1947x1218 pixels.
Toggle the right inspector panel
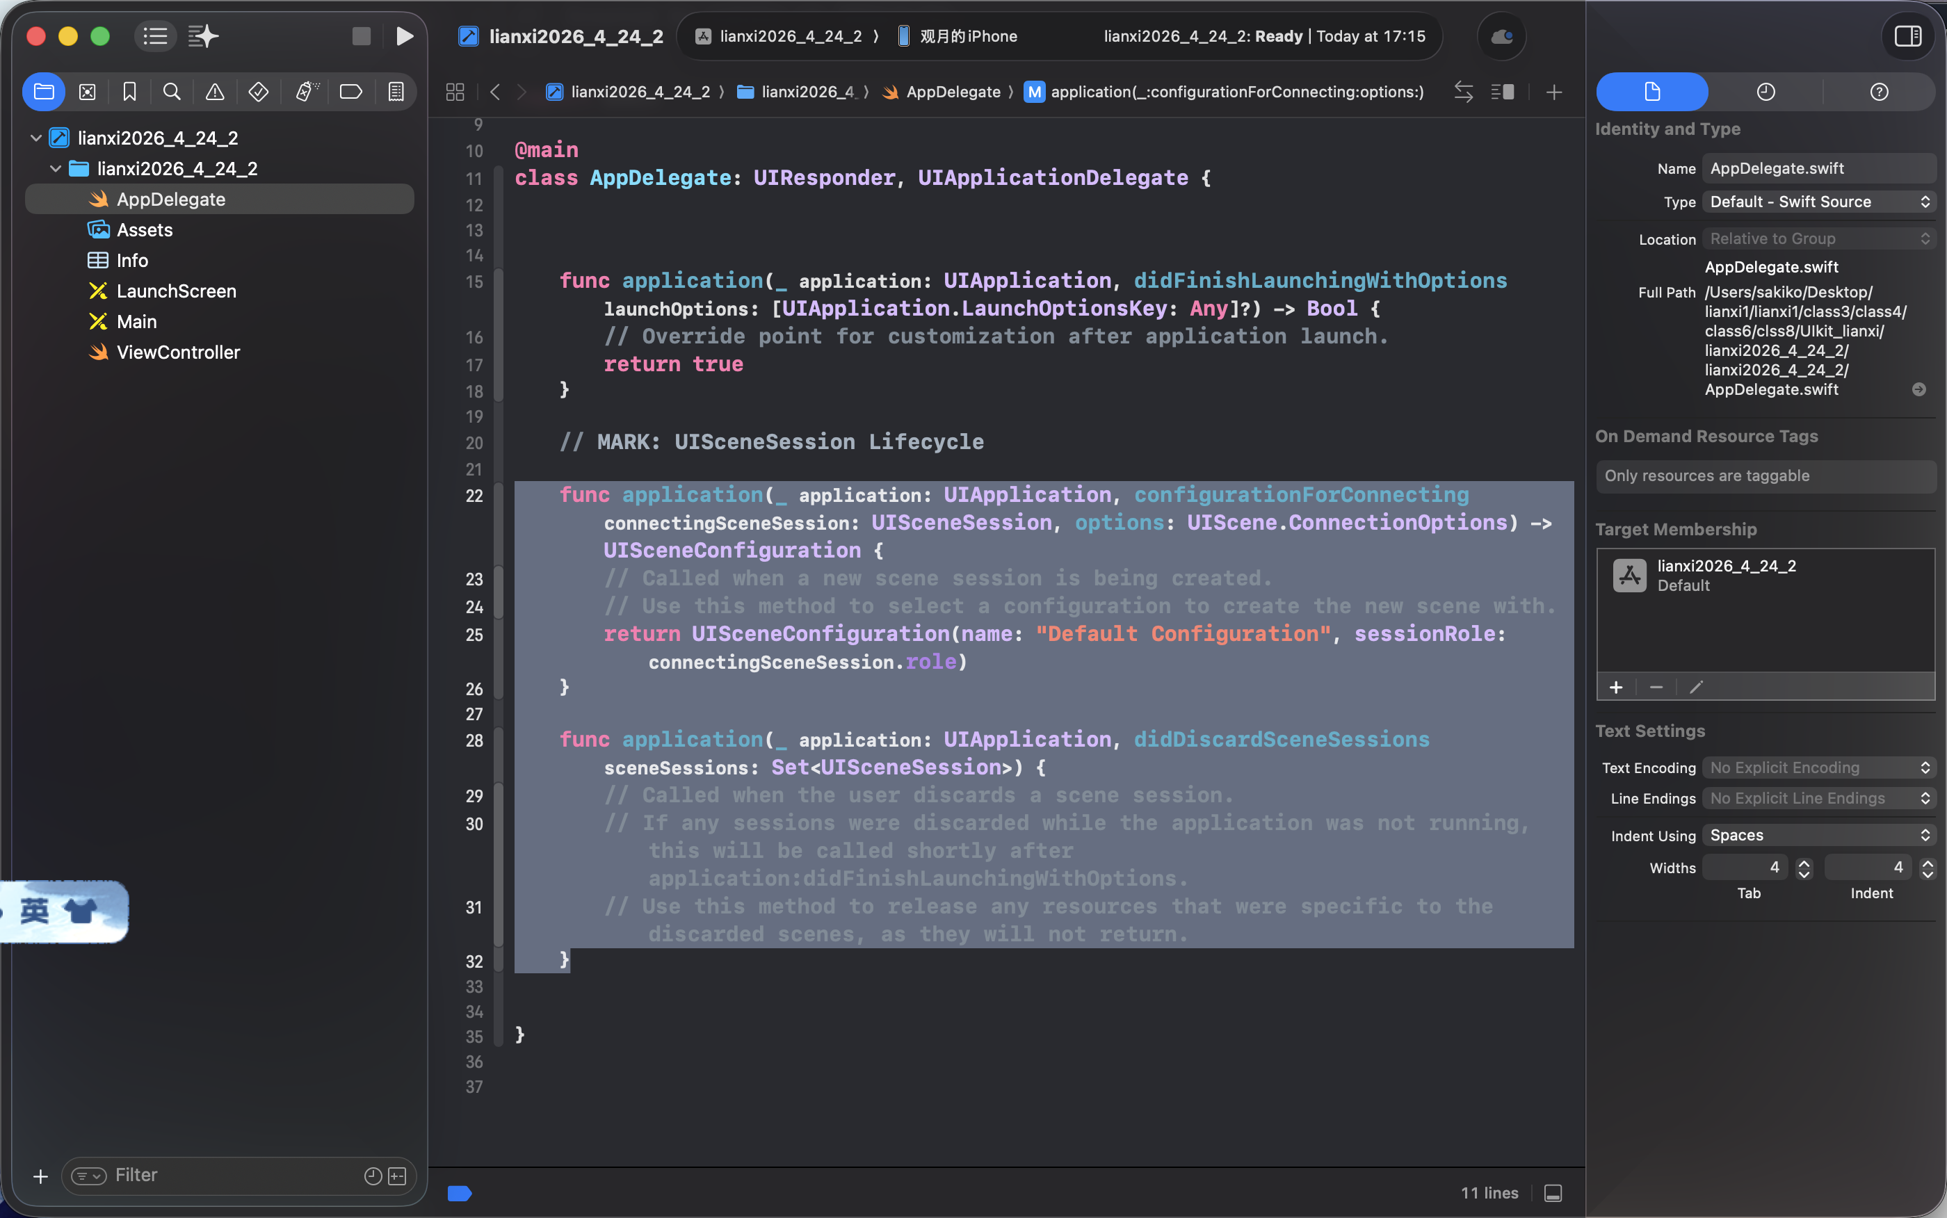point(1907,36)
